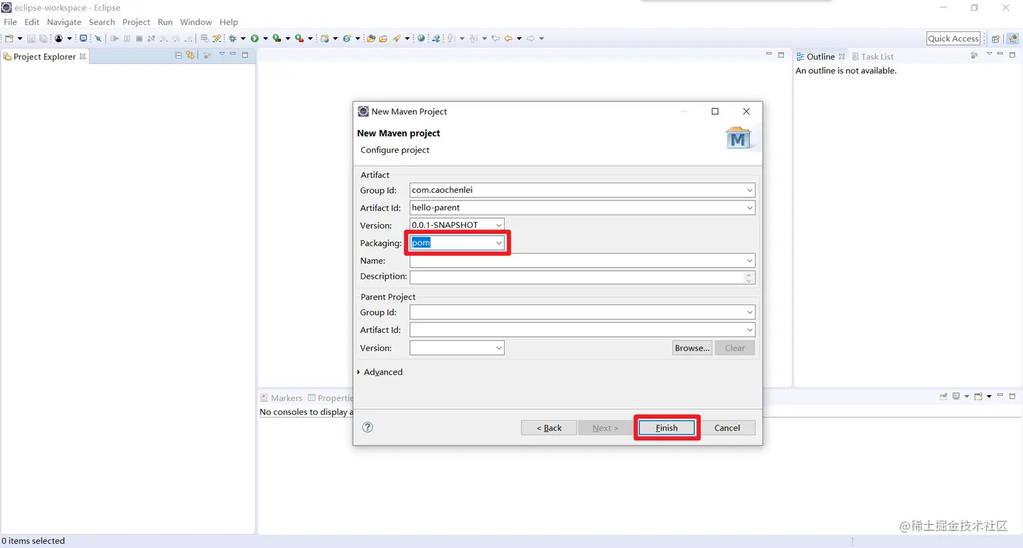Image resolution: width=1023 pixels, height=548 pixels.
Task: Switch to the Task List tab
Action: (x=873, y=57)
